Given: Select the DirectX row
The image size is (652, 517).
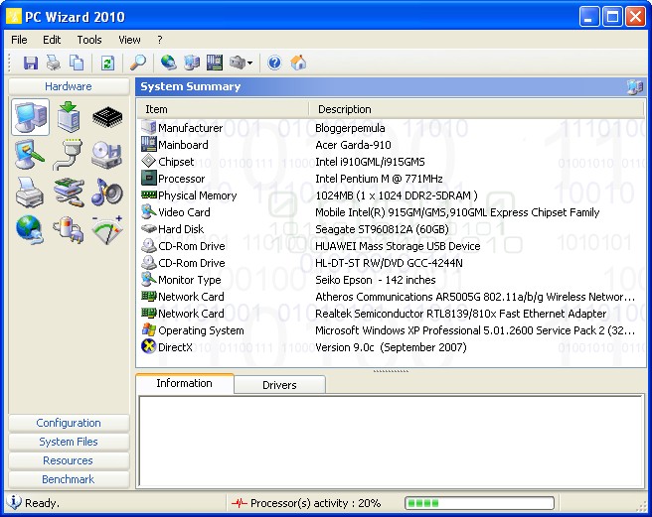Looking at the screenshot, I should 391,347.
